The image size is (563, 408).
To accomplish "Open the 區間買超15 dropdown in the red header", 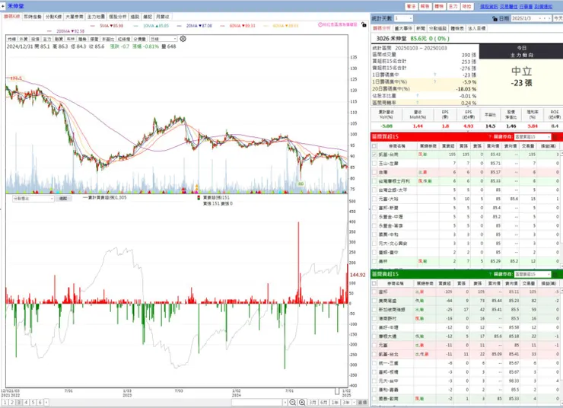I will 532,137.
